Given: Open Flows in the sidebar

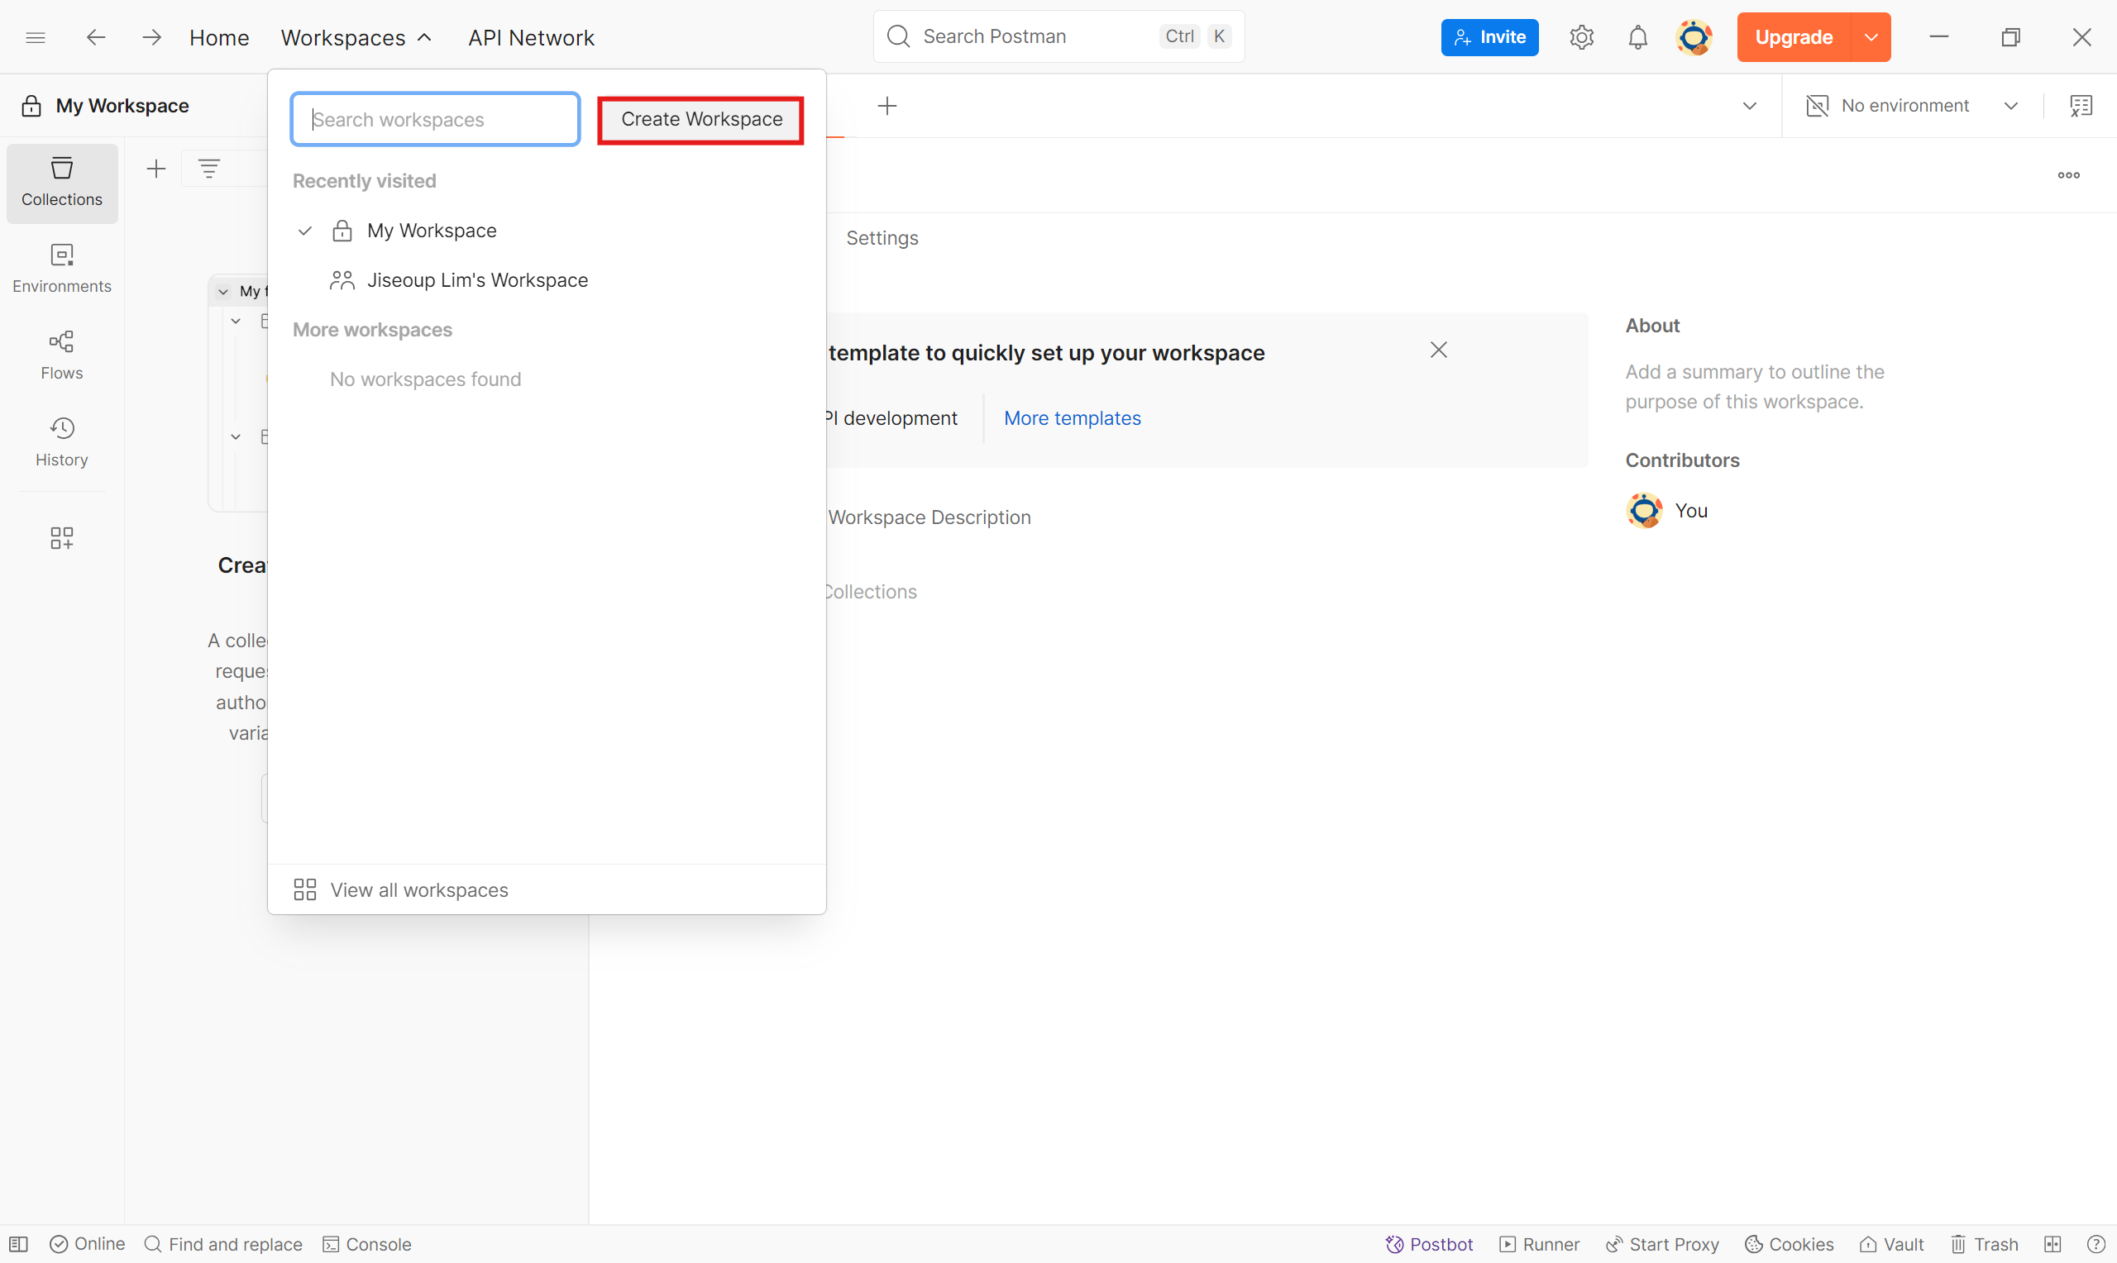Looking at the screenshot, I should click(62, 355).
